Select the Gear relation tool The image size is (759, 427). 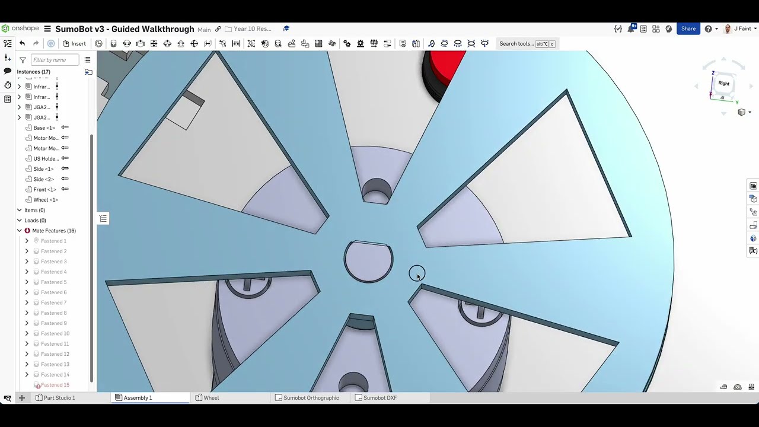(347, 43)
